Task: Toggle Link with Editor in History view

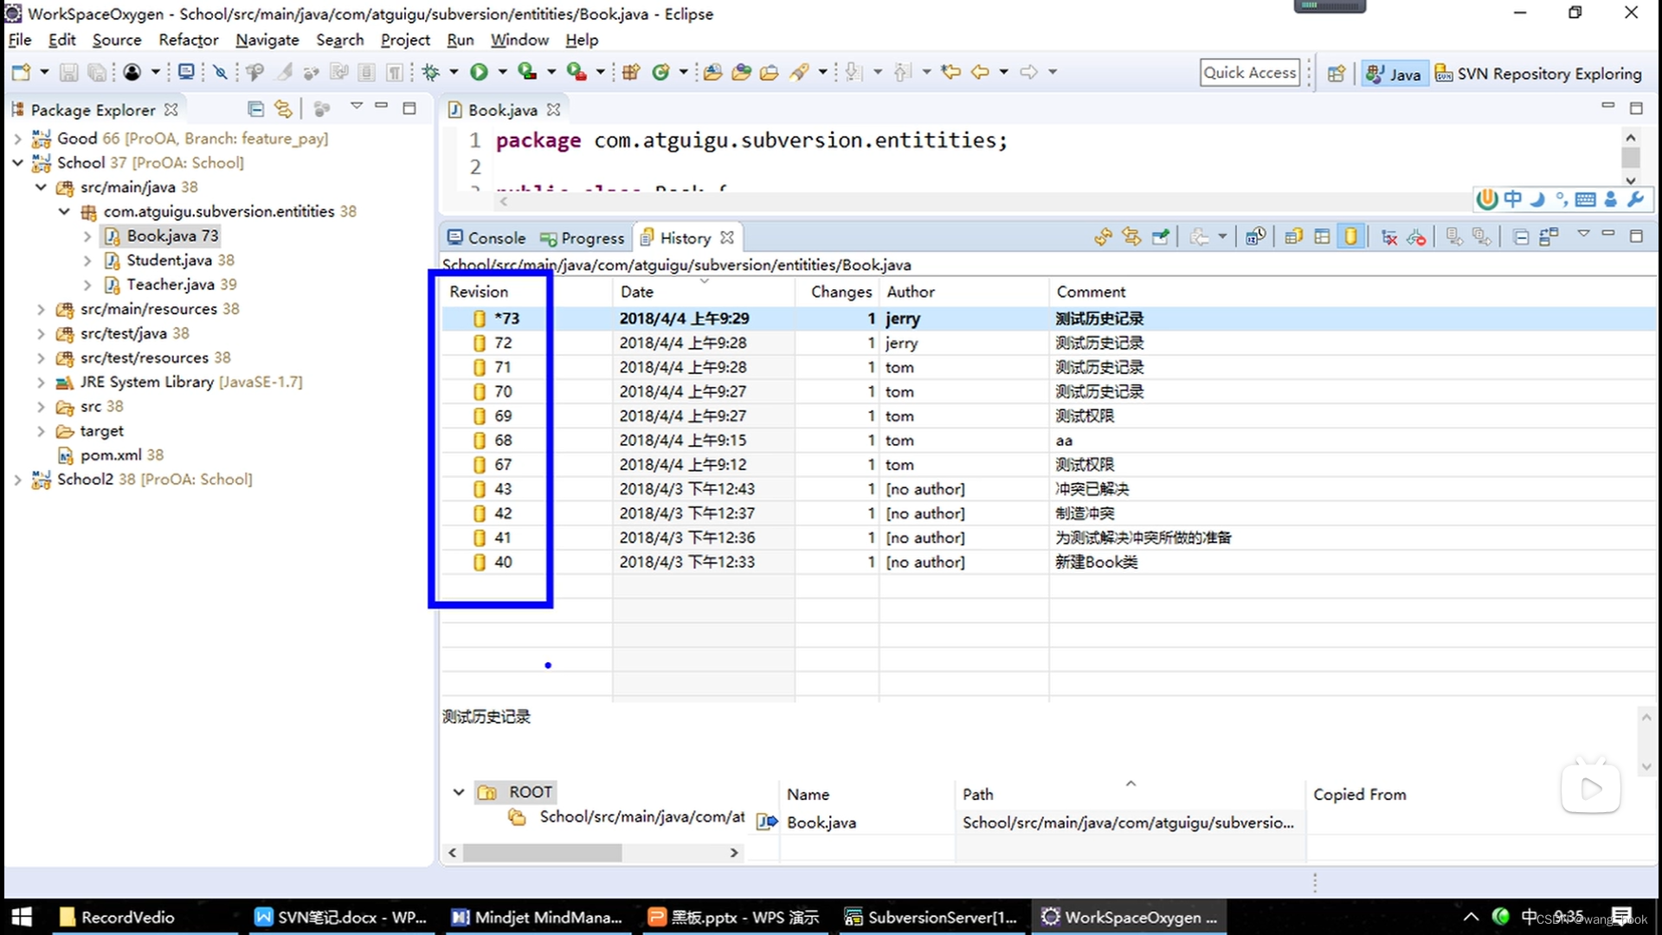Action: [1131, 236]
